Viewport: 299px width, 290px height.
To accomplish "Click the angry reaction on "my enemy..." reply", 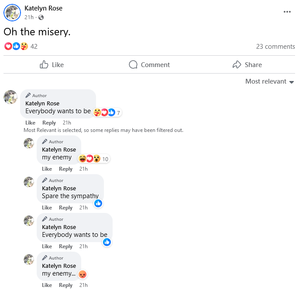I will click(x=82, y=274).
